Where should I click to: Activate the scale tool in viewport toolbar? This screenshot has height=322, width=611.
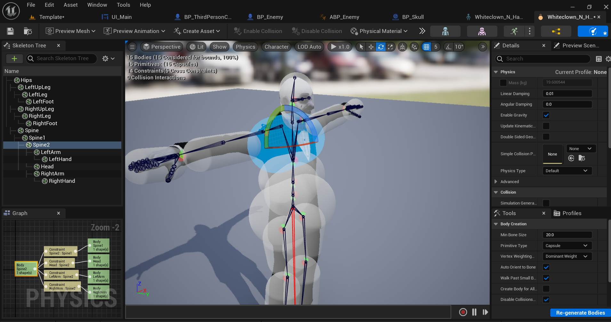(390, 47)
